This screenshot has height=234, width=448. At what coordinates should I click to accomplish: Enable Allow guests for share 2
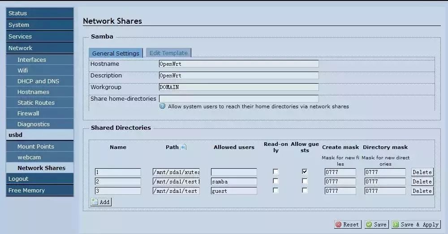305,181
